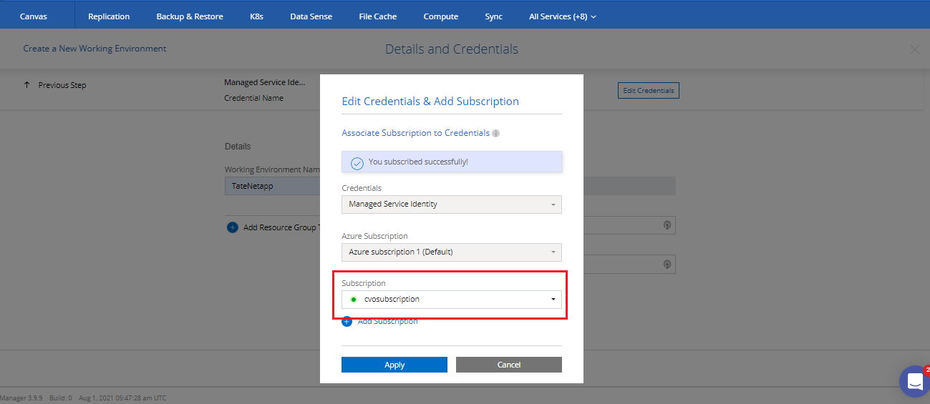This screenshot has height=404, width=930.
Task: Open All Services (+8) menu
Action: 562,16
